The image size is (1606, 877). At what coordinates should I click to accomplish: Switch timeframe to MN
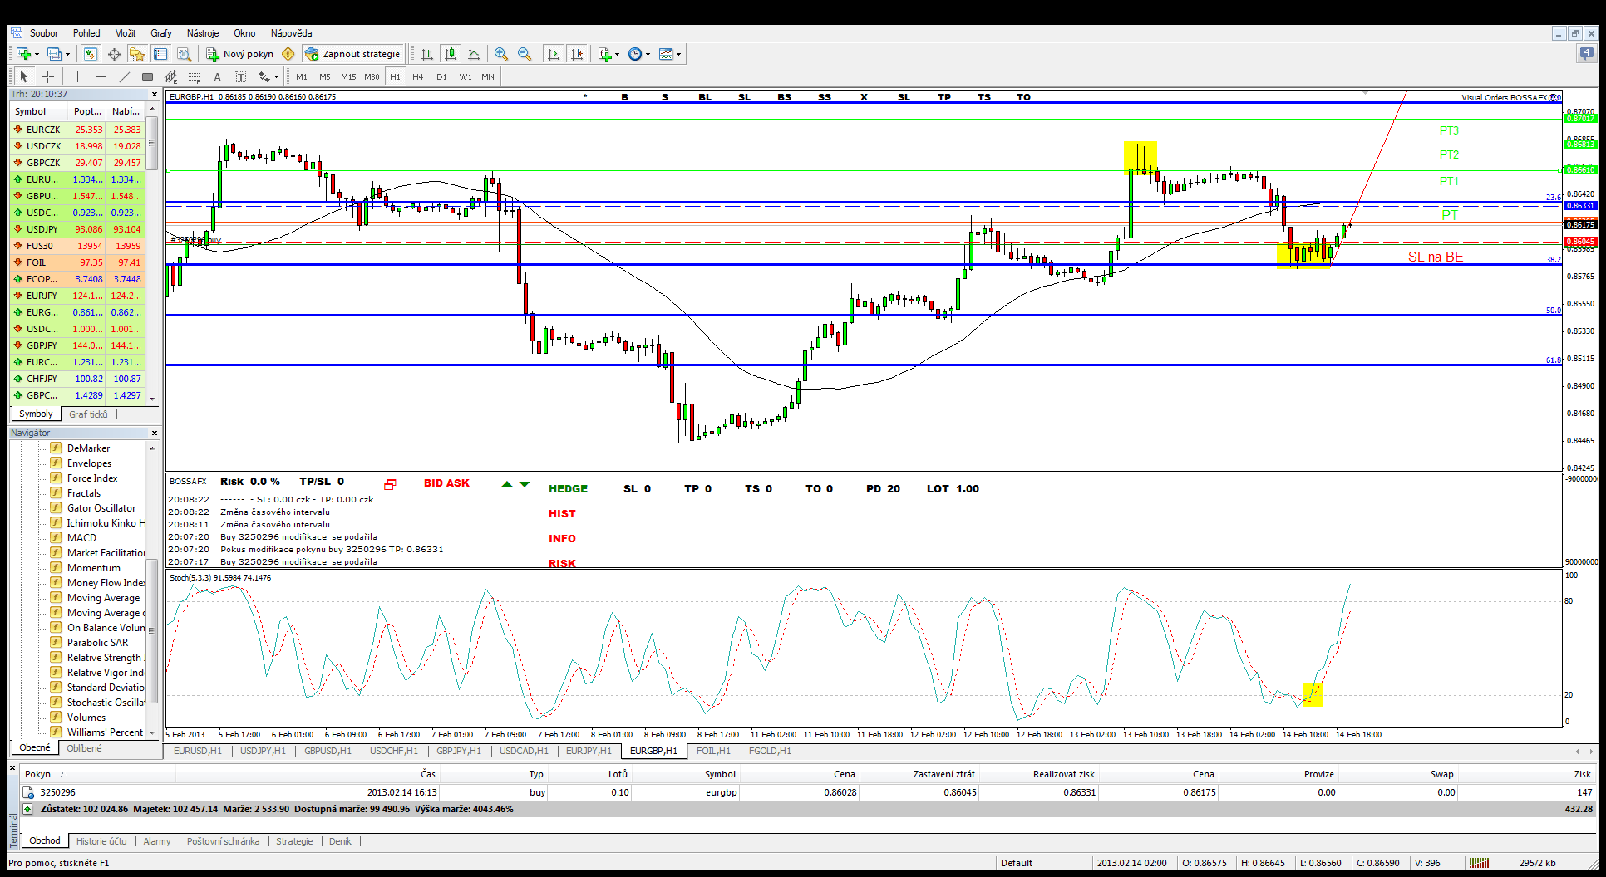(488, 76)
